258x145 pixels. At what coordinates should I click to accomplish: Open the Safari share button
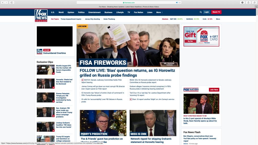[248, 3]
